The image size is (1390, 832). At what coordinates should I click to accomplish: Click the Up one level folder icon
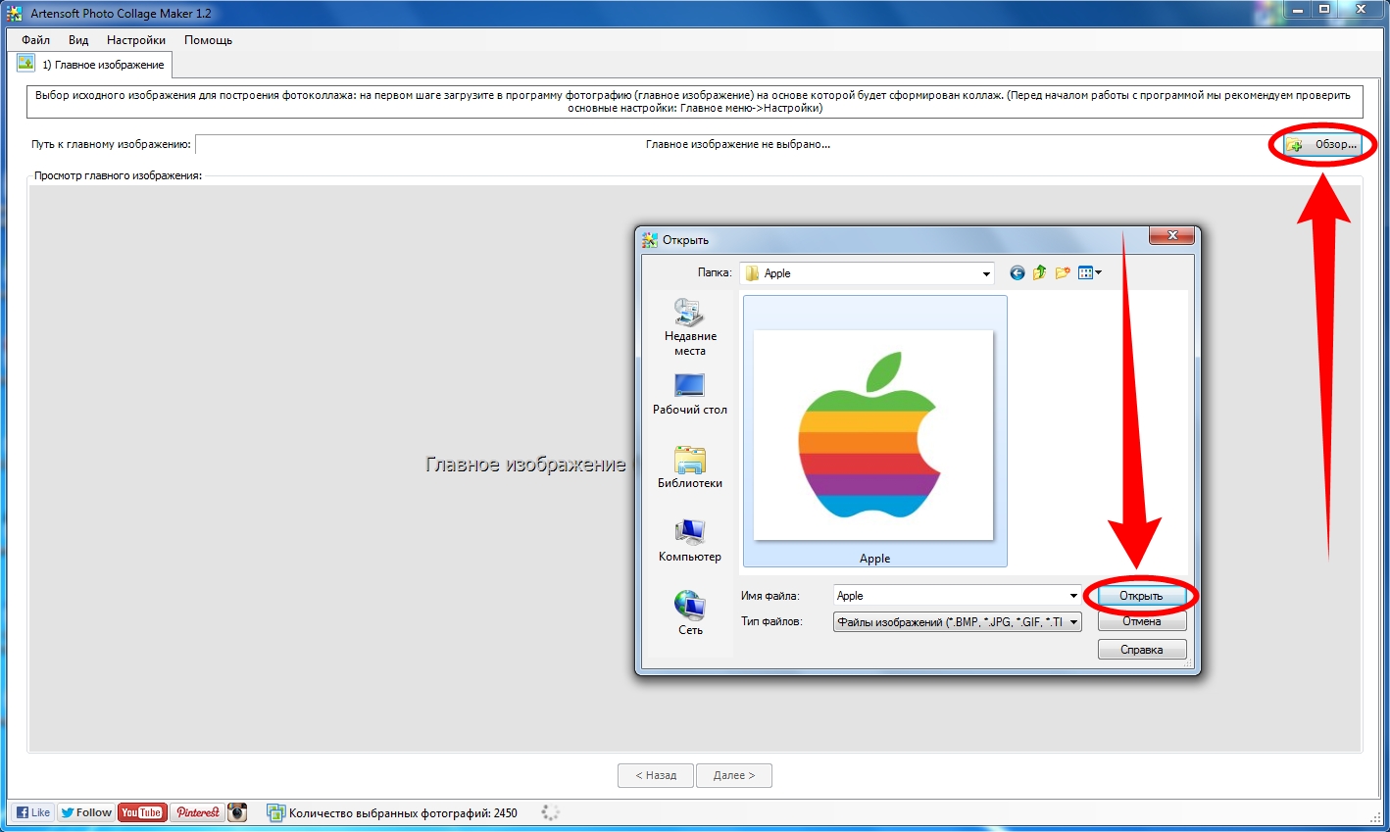(x=1039, y=272)
